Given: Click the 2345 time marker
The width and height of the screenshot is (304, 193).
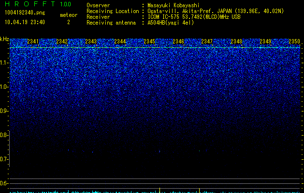Looking at the screenshot, I should tap(149, 41).
